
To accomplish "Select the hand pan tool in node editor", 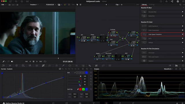I will coord(80,5).
